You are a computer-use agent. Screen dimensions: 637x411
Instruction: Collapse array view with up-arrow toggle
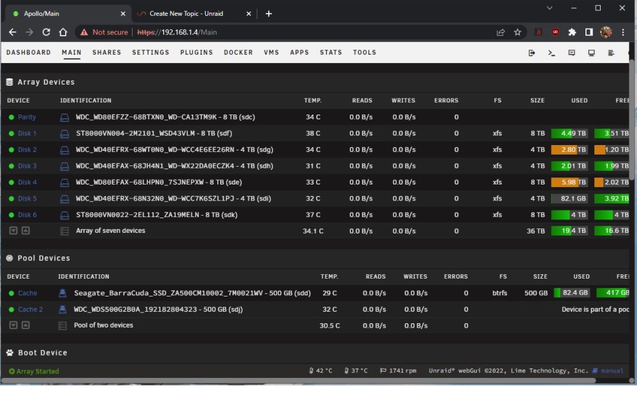25,230
